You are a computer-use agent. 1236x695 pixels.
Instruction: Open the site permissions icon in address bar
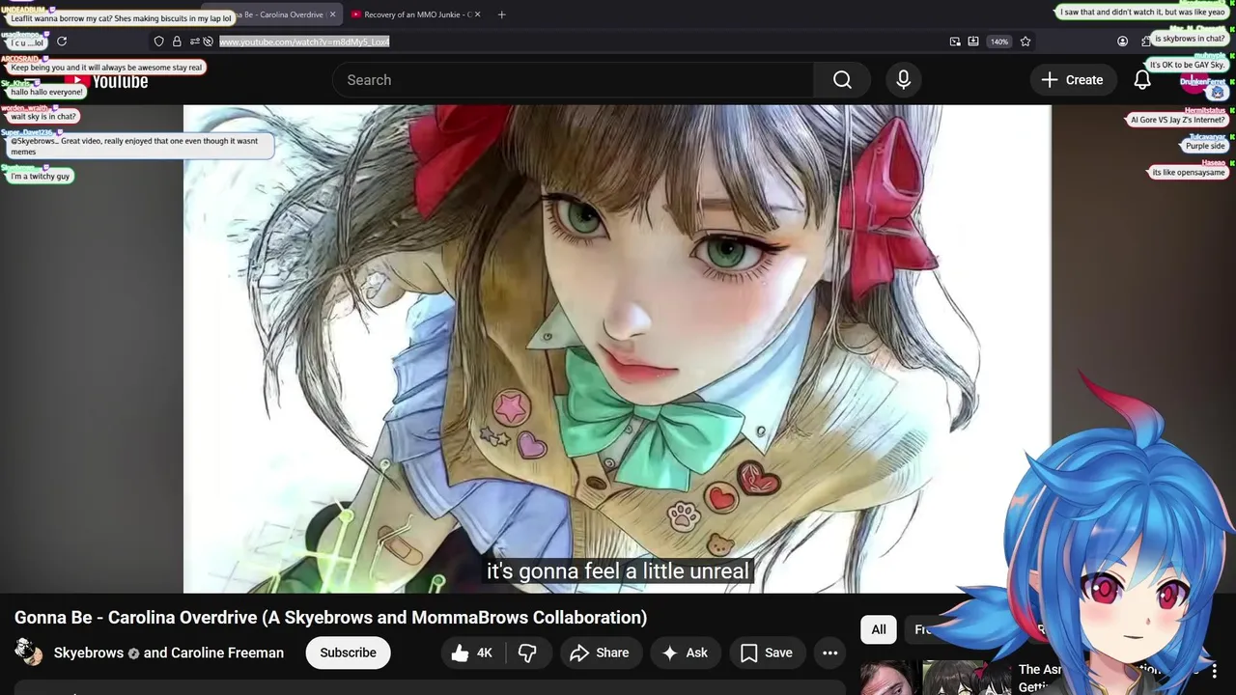(x=194, y=42)
